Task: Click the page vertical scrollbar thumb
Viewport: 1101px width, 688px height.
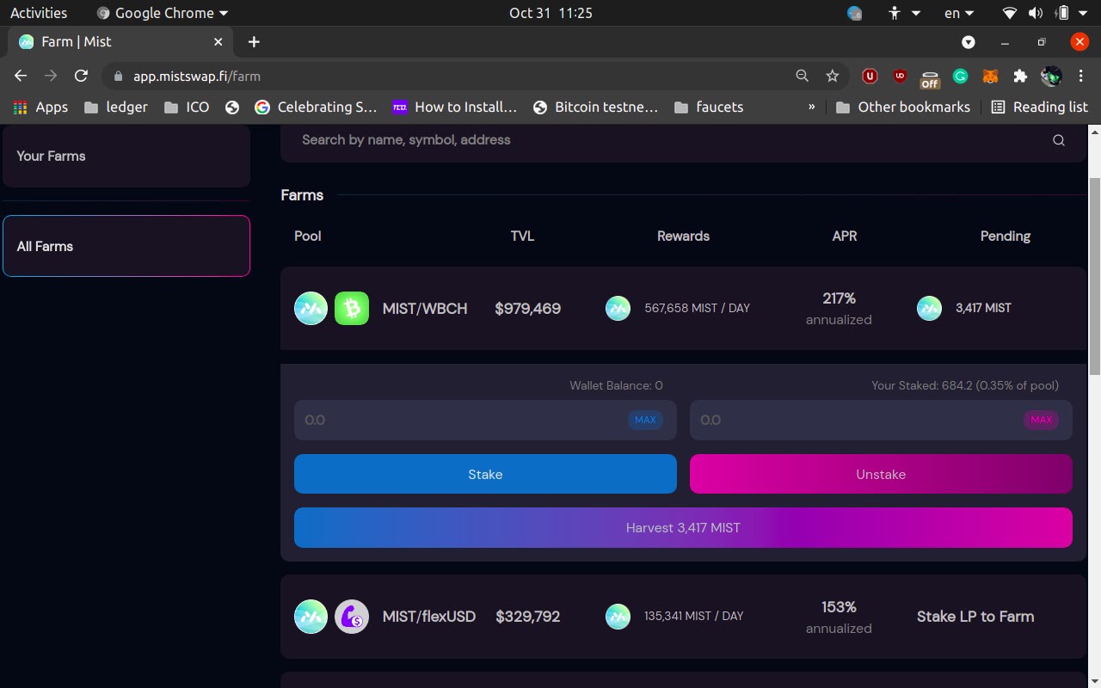Action: pyautogui.click(x=1094, y=275)
